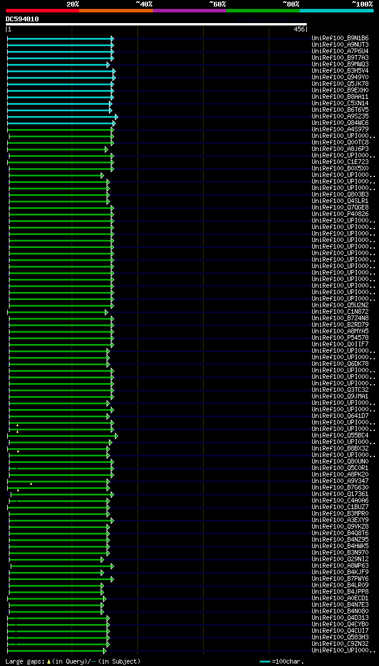Click the green alignment bar for UniRef100_Q9JMA1
The image size is (379, 666).
click(60, 397)
